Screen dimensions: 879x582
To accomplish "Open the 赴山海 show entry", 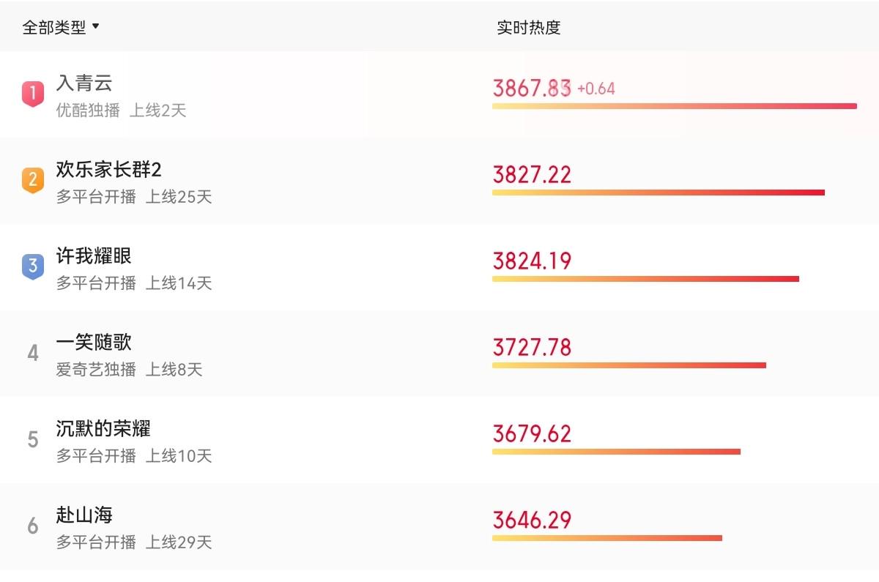I will point(84,515).
